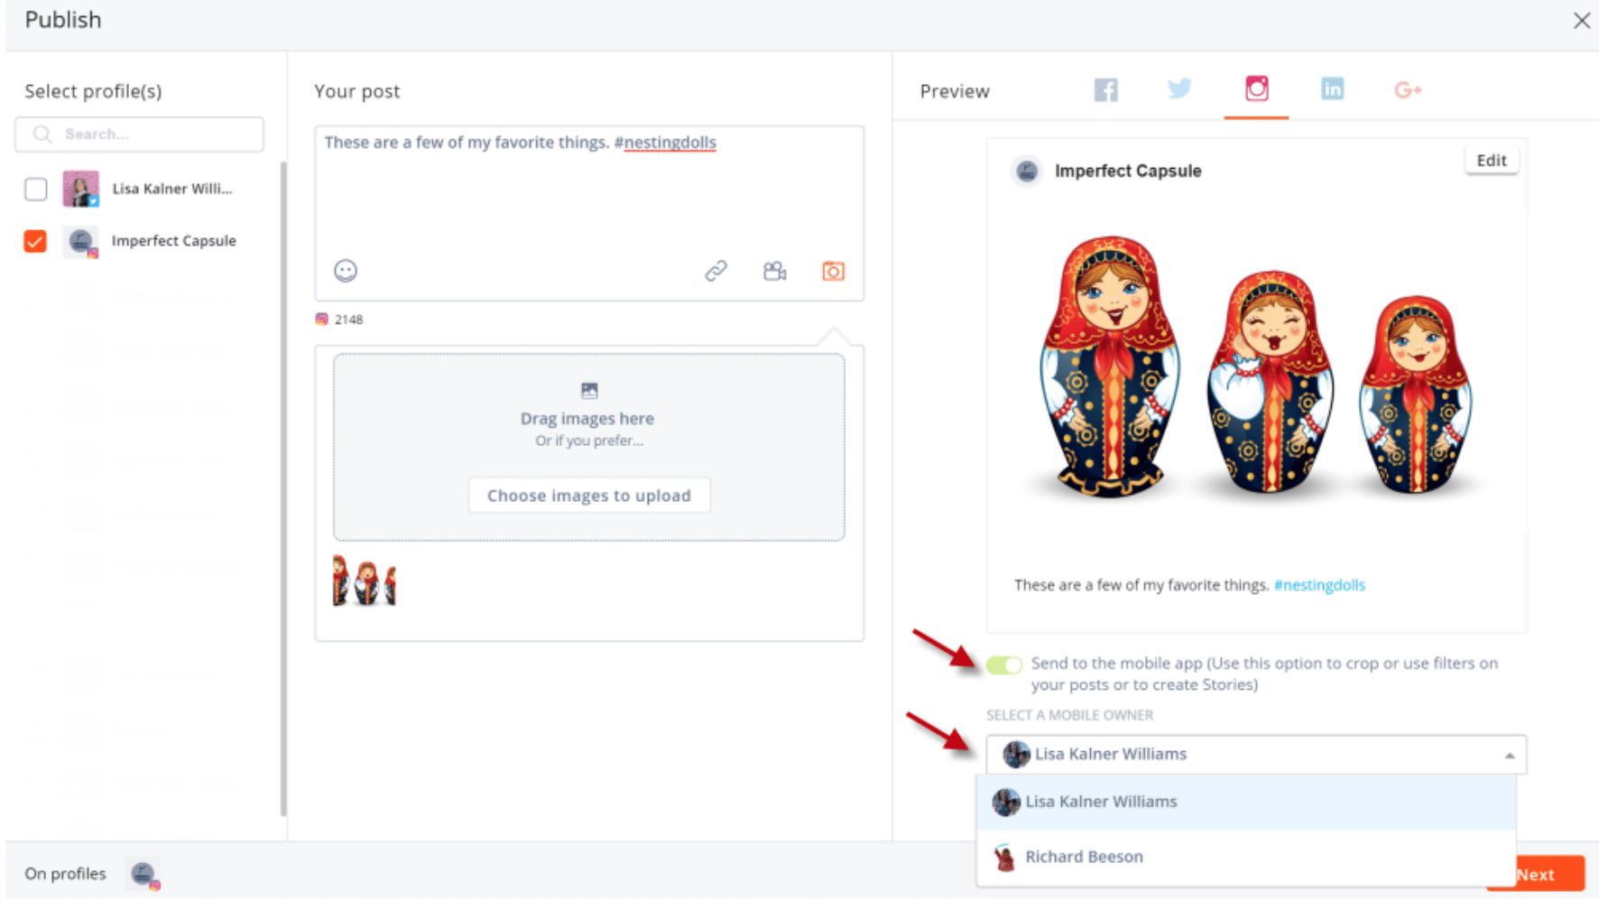The height and width of the screenshot is (901, 1599).
Task: Click the orange photo upload icon
Action: point(833,271)
